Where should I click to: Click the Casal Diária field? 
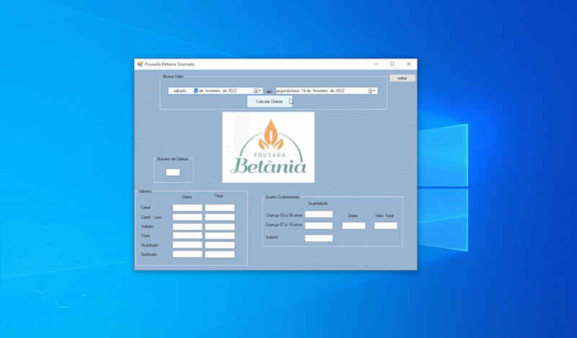(x=188, y=208)
